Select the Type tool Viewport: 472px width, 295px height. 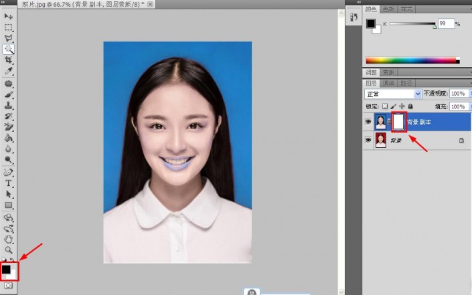[9, 183]
